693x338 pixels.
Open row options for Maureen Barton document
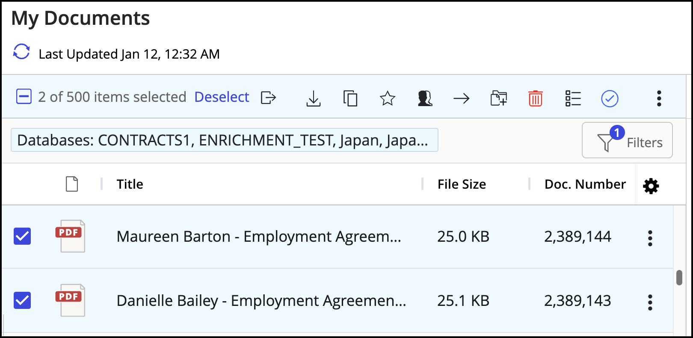pyautogui.click(x=650, y=238)
